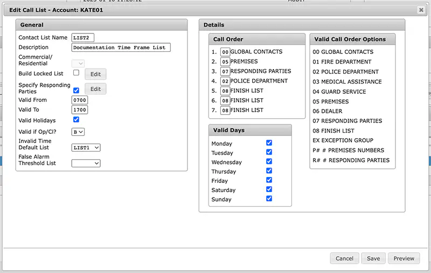Click 'POLICE DEPARTMENT' label in Call Order
The height and width of the screenshot is (273, 431).
(259, 81)
